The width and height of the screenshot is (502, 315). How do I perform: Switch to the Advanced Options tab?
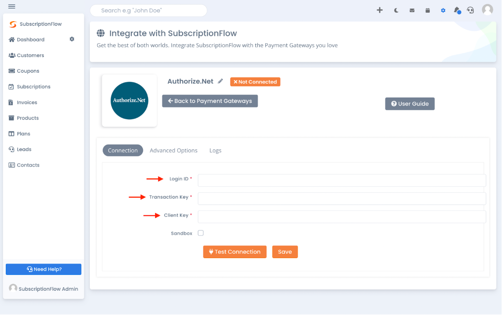[174, 150]
